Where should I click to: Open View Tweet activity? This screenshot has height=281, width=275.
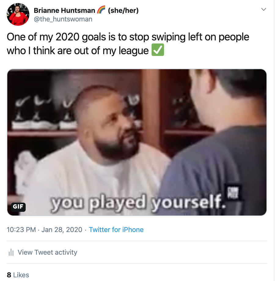(x=47, y=252)
